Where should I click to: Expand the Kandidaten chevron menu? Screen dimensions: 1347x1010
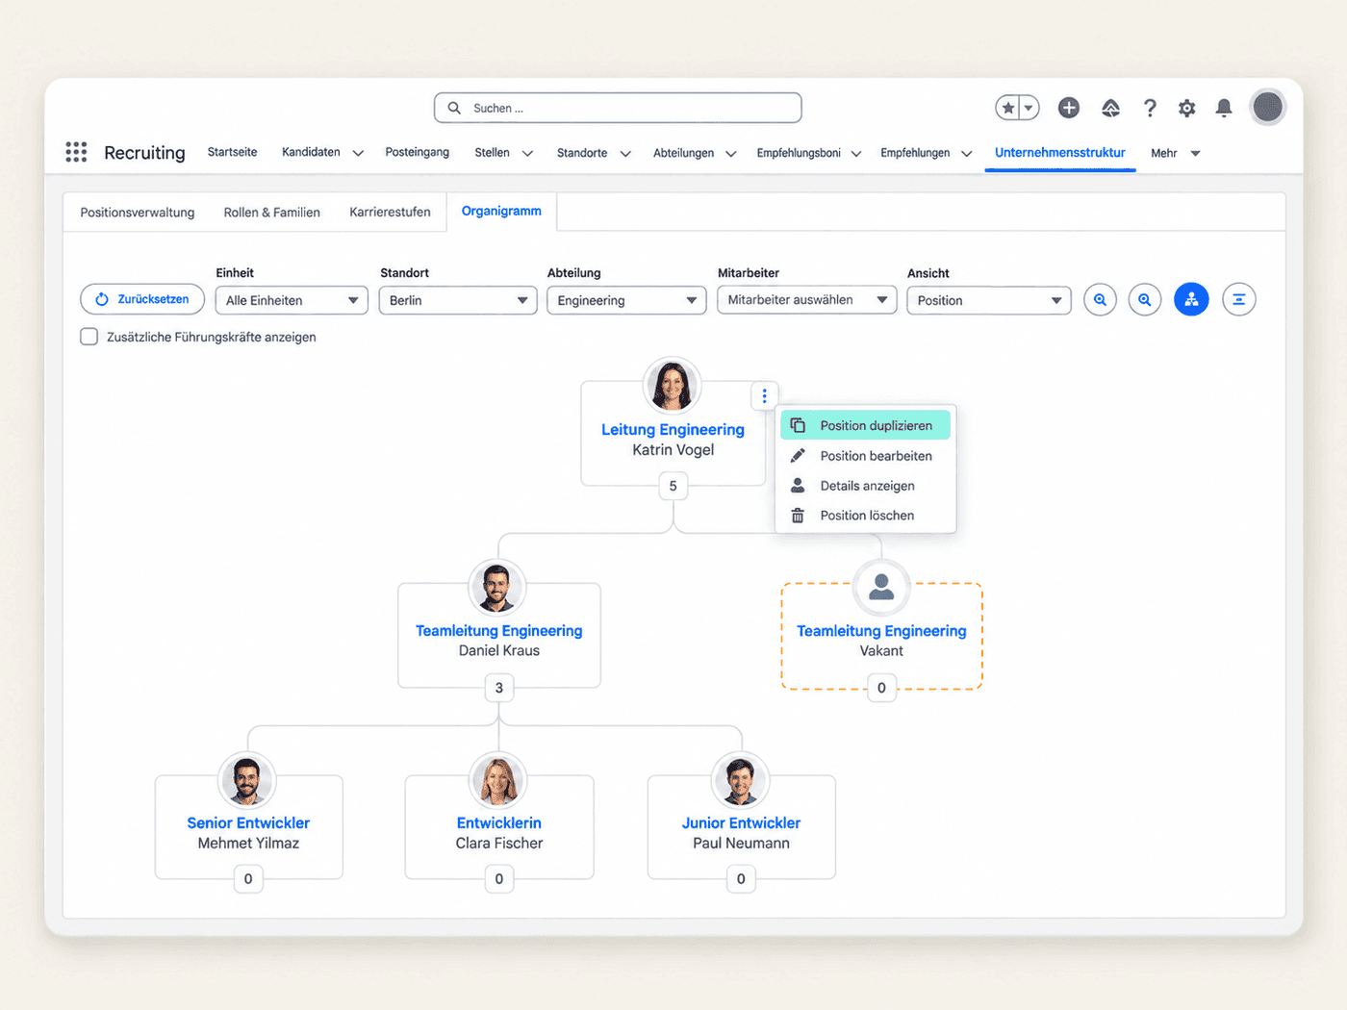point(358,153)
